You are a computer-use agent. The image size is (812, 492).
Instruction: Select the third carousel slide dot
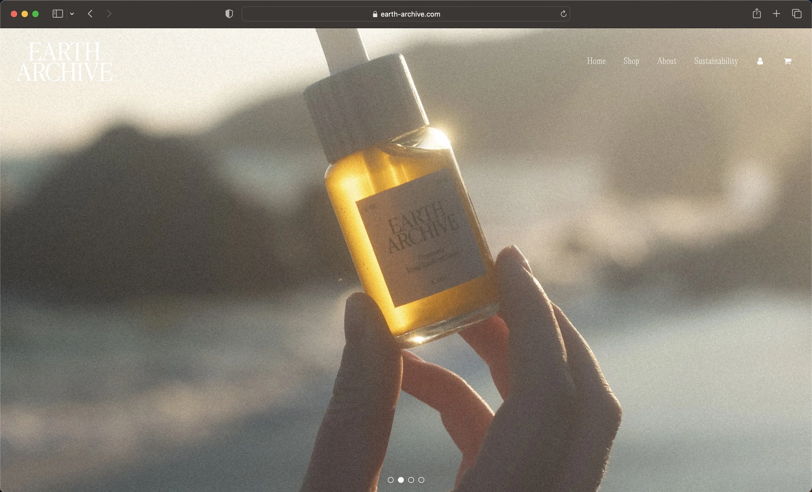(x=411, y=480)
